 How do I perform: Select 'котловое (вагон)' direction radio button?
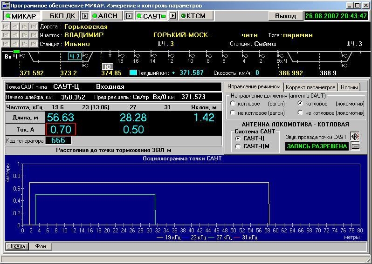coord(233,104)
